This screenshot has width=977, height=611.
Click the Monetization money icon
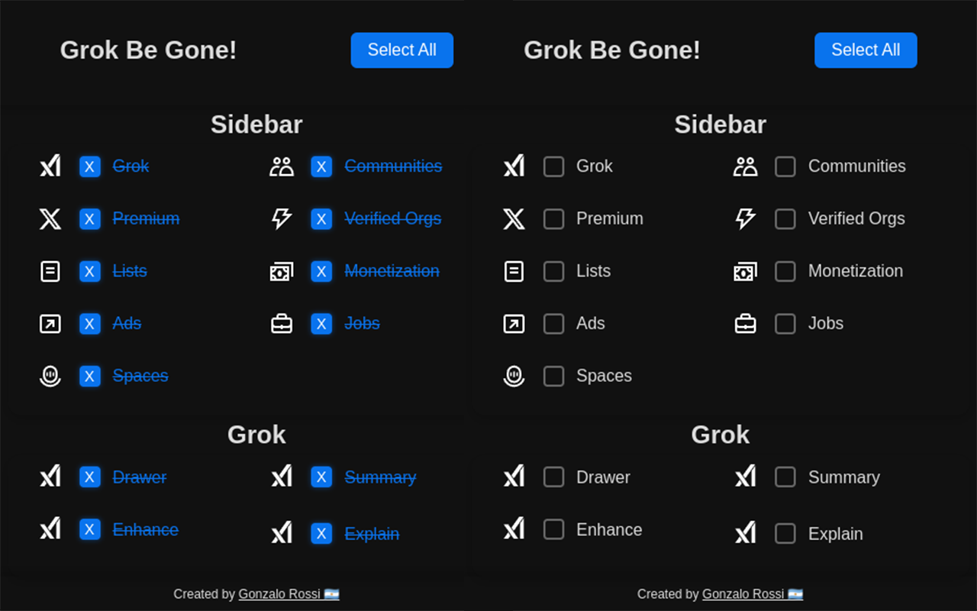click(x=282, y=271)
